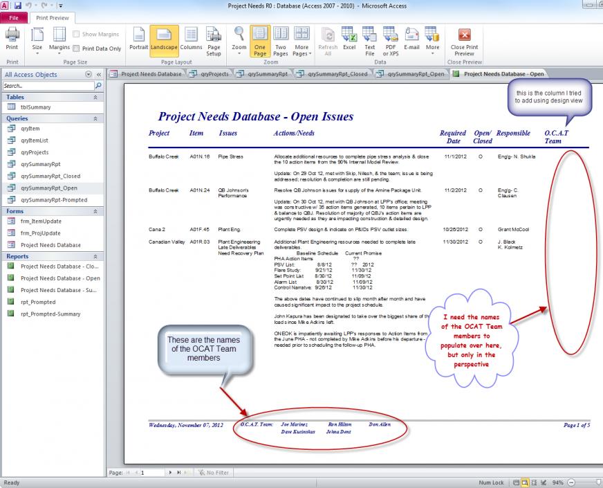Select Landscape orientation
This screenshot has width=603, height=488.
[x=164, y=41]
